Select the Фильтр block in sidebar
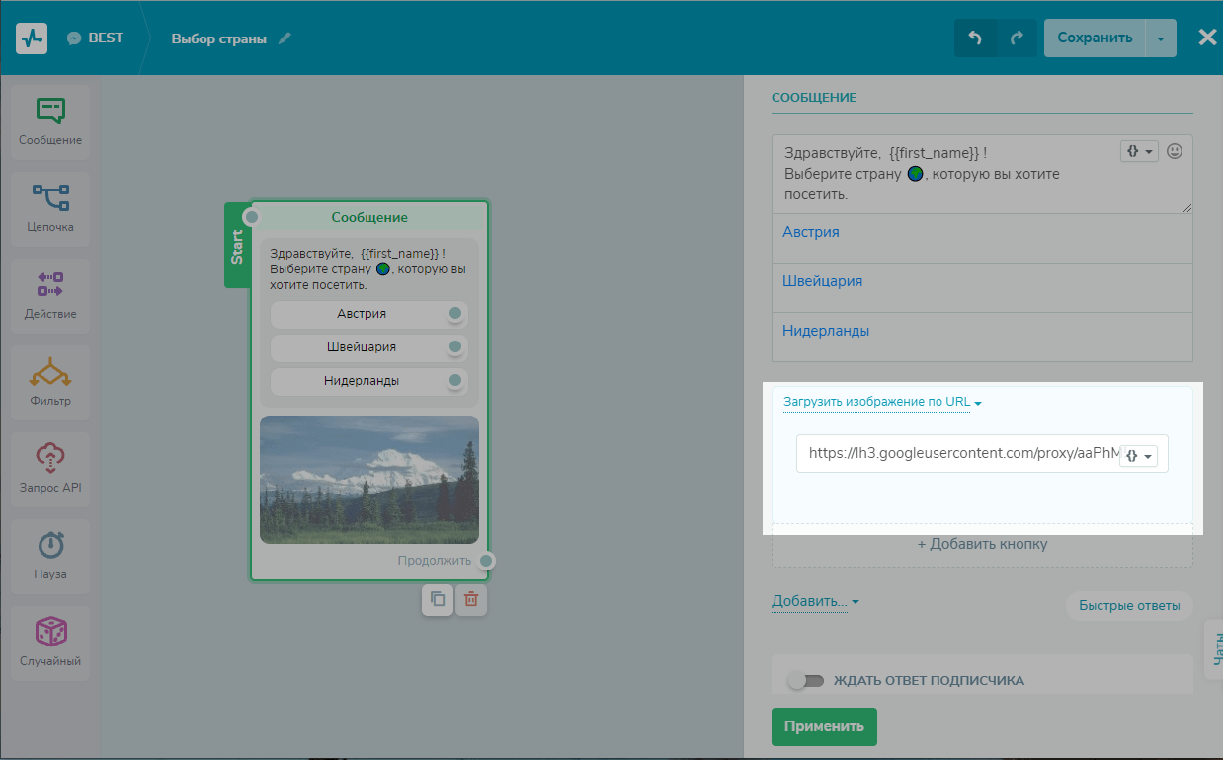1223x760 pixels. [x=50, y=382]
